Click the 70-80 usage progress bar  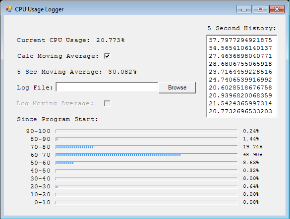pos(146,147)
